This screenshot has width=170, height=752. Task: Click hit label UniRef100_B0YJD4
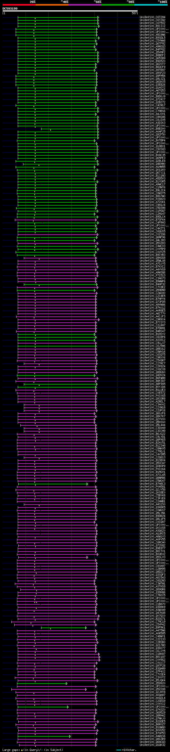152,387
